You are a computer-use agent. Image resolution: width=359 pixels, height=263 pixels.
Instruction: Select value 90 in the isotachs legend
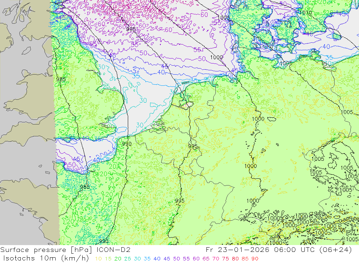click(255, 259)
